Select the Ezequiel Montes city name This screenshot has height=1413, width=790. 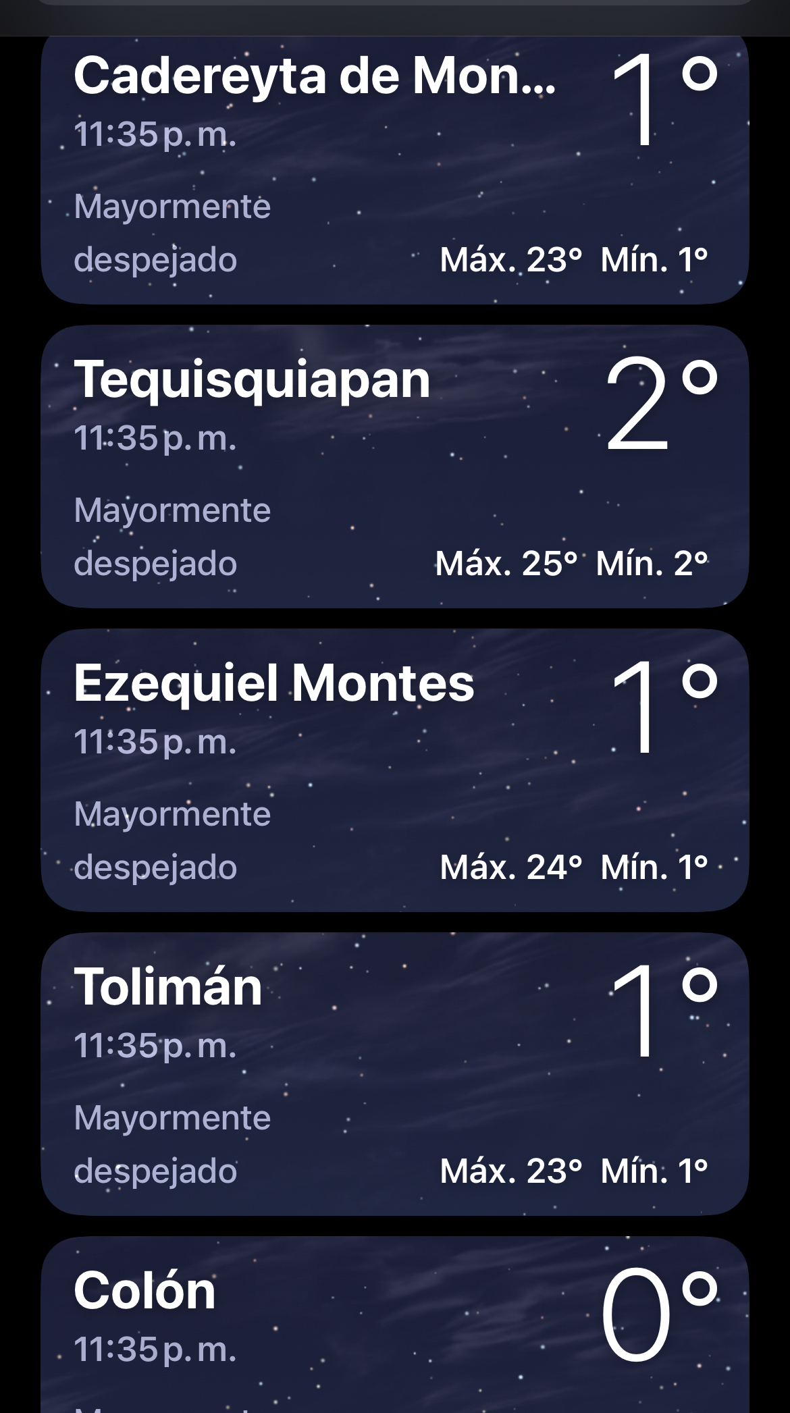click(x=273, y=683)
